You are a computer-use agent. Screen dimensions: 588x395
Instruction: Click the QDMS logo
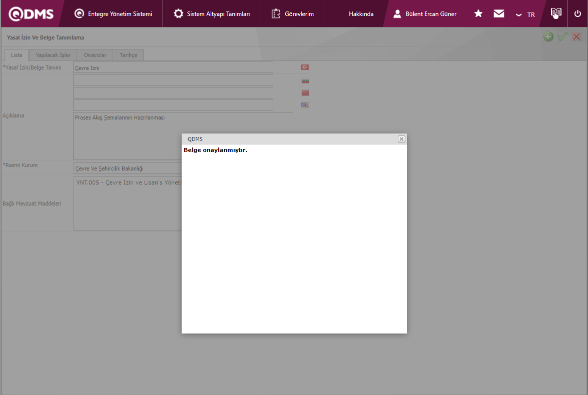pos(31,13)
